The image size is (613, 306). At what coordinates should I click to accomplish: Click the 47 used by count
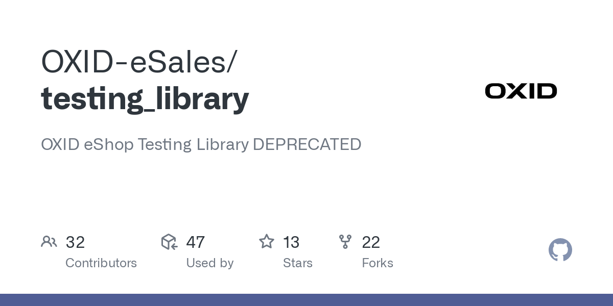point(196,242)
